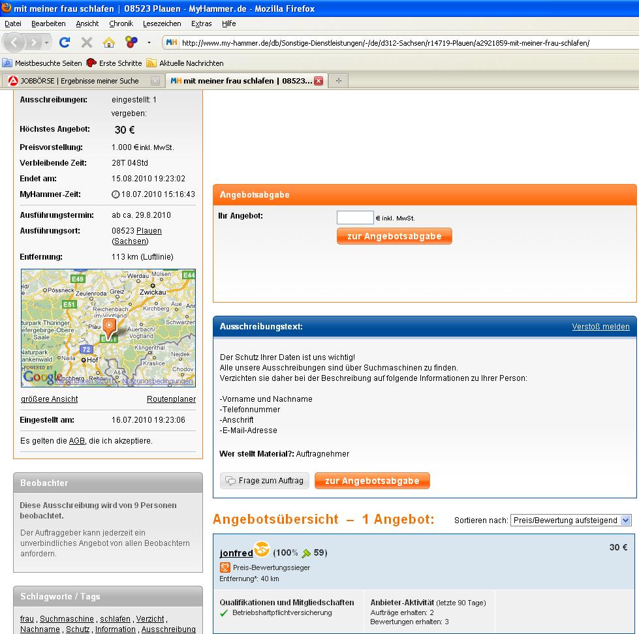639x634 pixels.
Task: Open the Hilfe menu
Action: click(x=228, y=23)
